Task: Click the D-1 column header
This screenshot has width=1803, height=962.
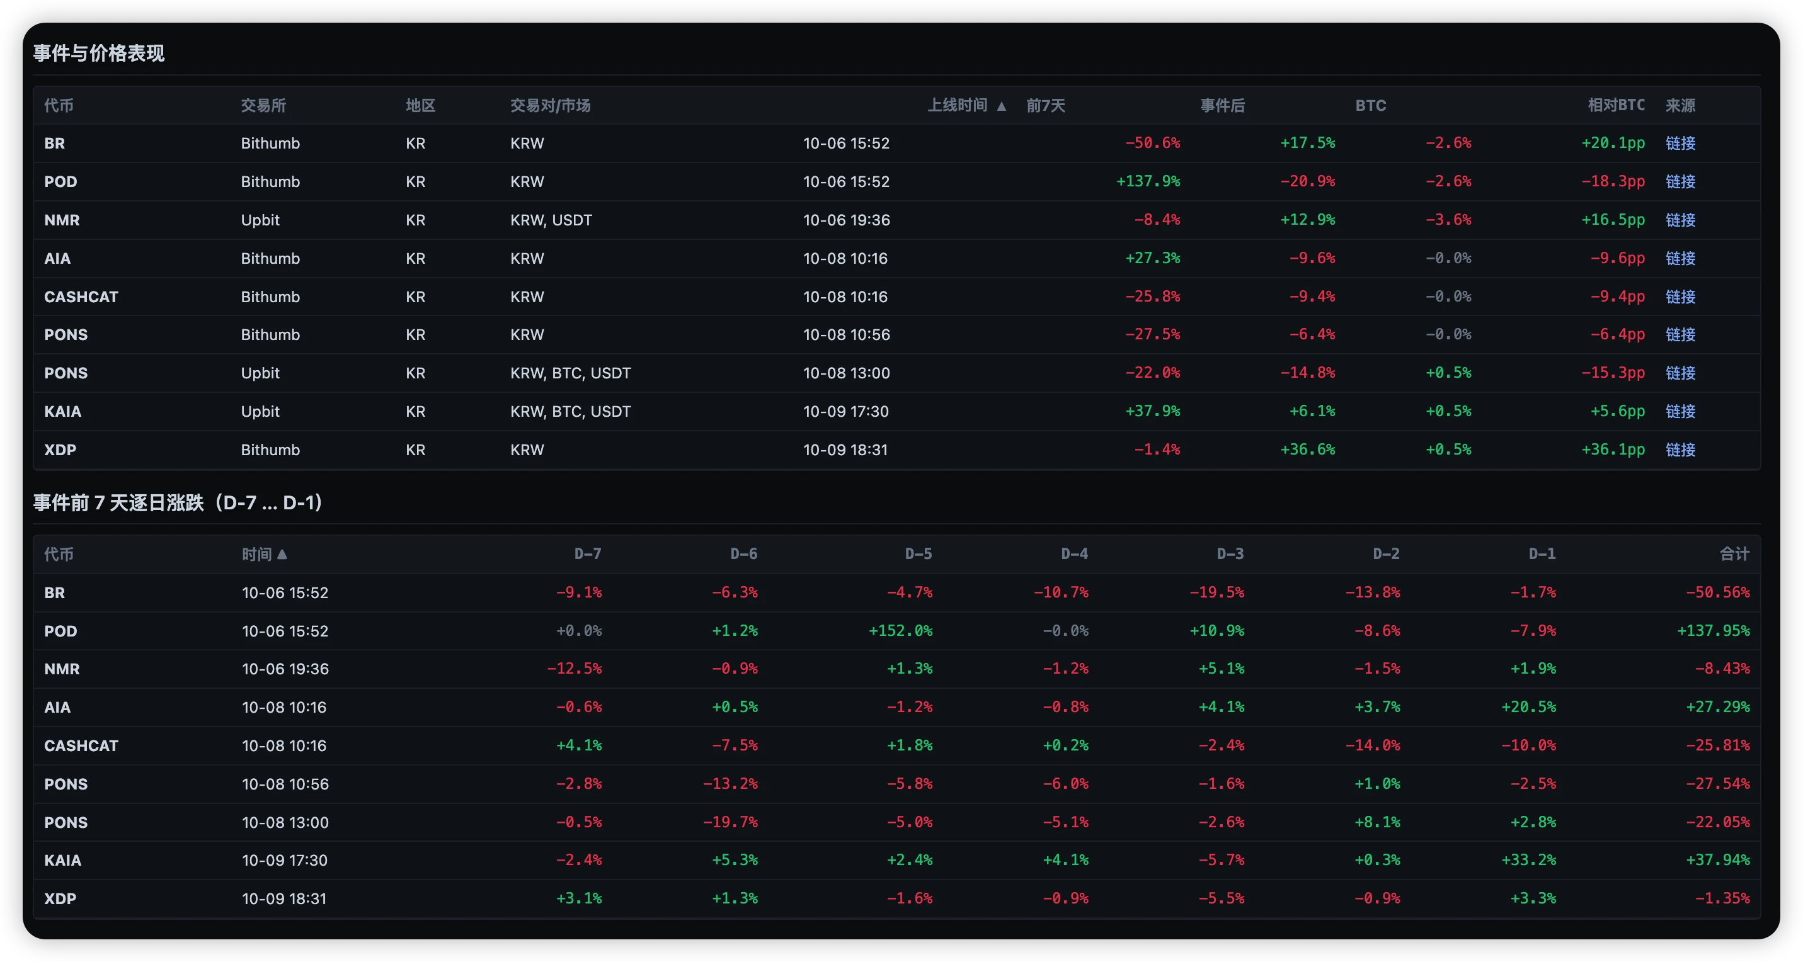Action: point(1542,554)
